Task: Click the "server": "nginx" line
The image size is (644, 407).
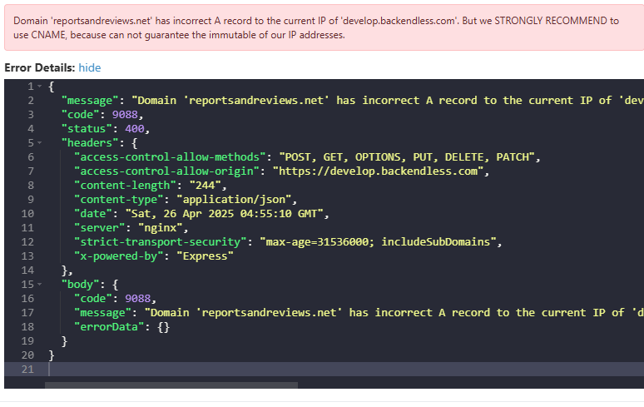Action: click(131, 228)
